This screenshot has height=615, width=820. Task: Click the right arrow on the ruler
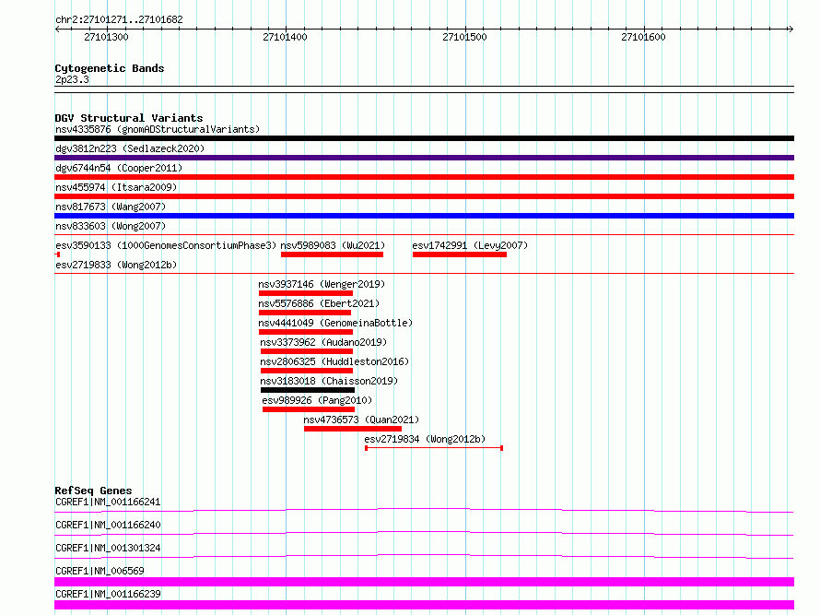click(x=791, y=30)
